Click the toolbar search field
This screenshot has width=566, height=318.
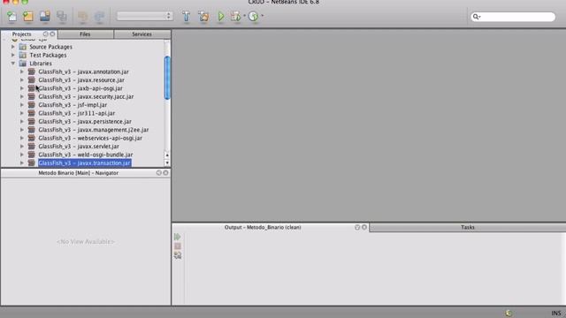(513, 17)
